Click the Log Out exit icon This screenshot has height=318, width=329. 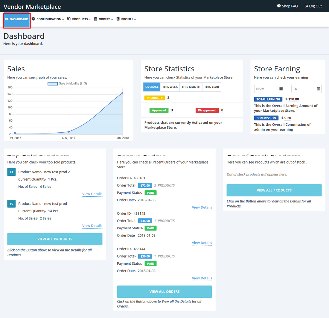point(306,6)
